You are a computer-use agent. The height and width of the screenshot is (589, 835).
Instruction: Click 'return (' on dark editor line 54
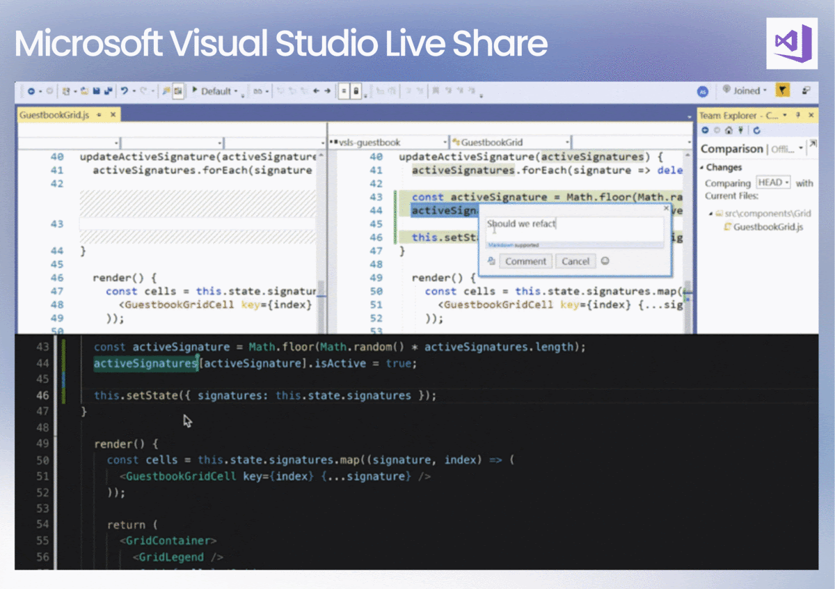click(x=133, y=524)
